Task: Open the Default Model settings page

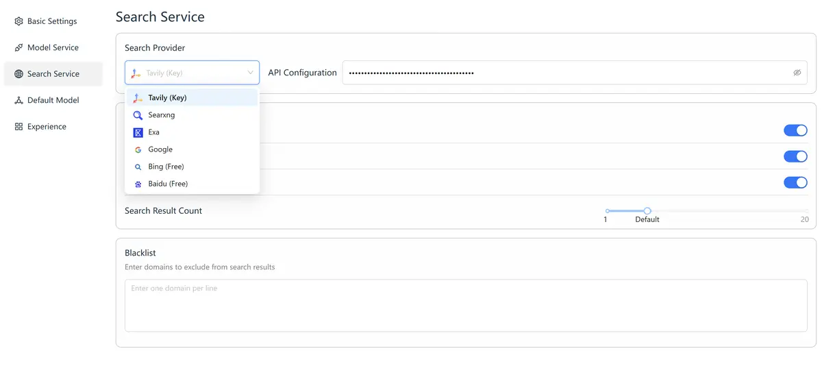Action: click(x=53, y=100)
